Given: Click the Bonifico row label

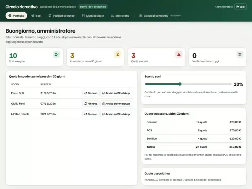Looking at the screenshot, I should coord(152,139).
